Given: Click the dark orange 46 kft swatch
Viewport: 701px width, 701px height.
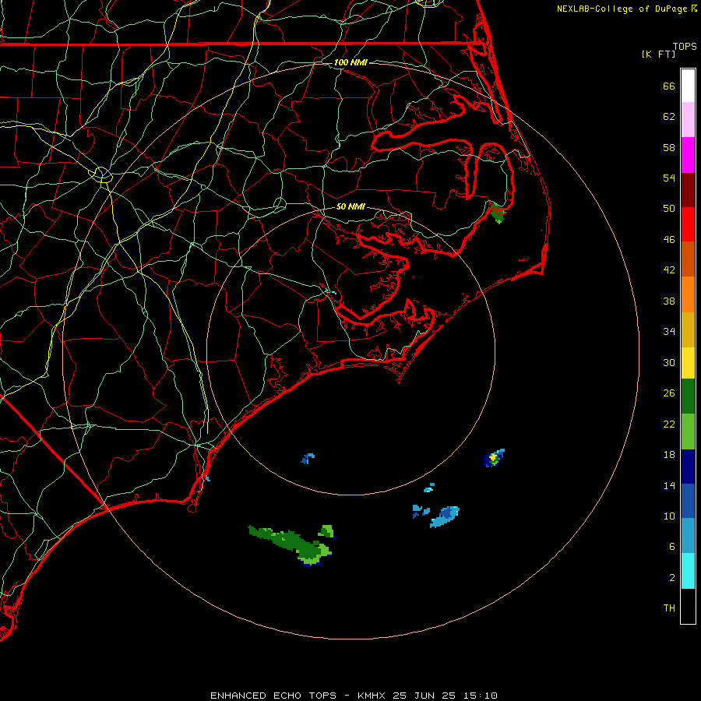Looking at the screenshot, I should pyautogui.click(x=688, y=259).
